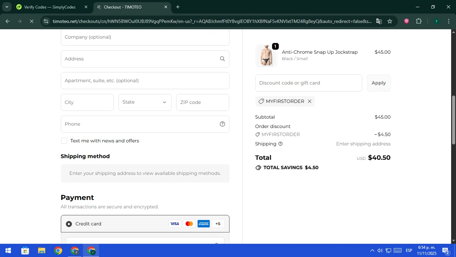456x257 pixels.
Task: Click the Apply discount button
Action: click(378, 83)
